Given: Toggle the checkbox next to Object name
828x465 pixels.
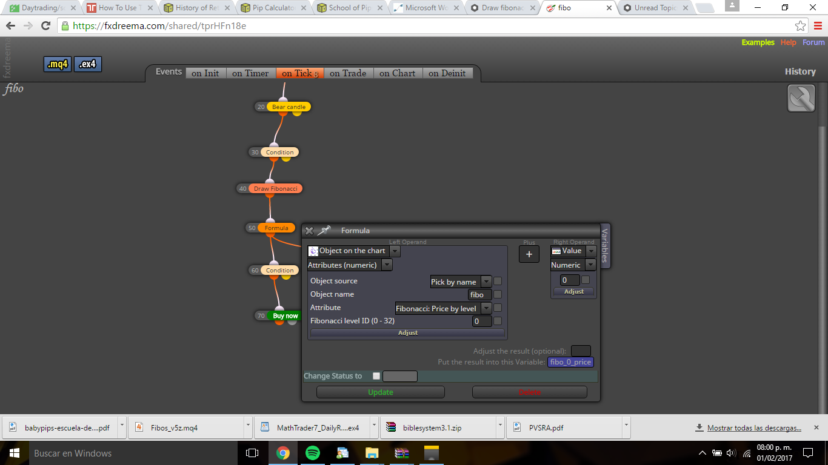Looking at the screenshot, I should tap(498, 294).
